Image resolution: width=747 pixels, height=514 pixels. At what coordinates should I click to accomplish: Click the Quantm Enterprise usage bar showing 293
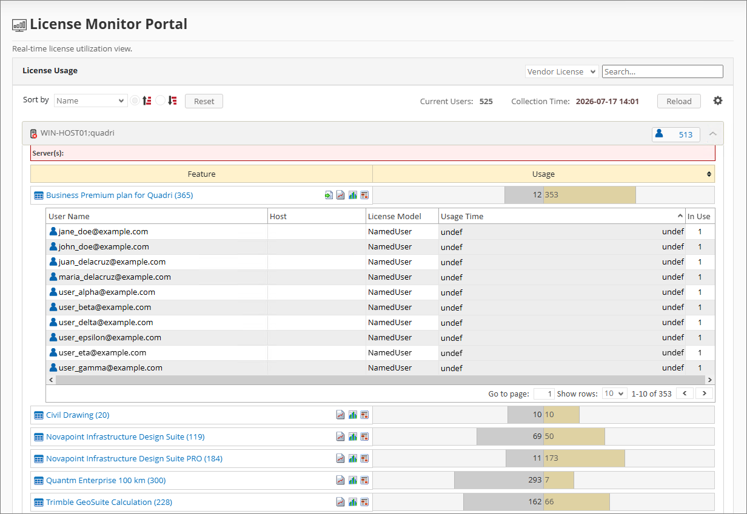499,480
